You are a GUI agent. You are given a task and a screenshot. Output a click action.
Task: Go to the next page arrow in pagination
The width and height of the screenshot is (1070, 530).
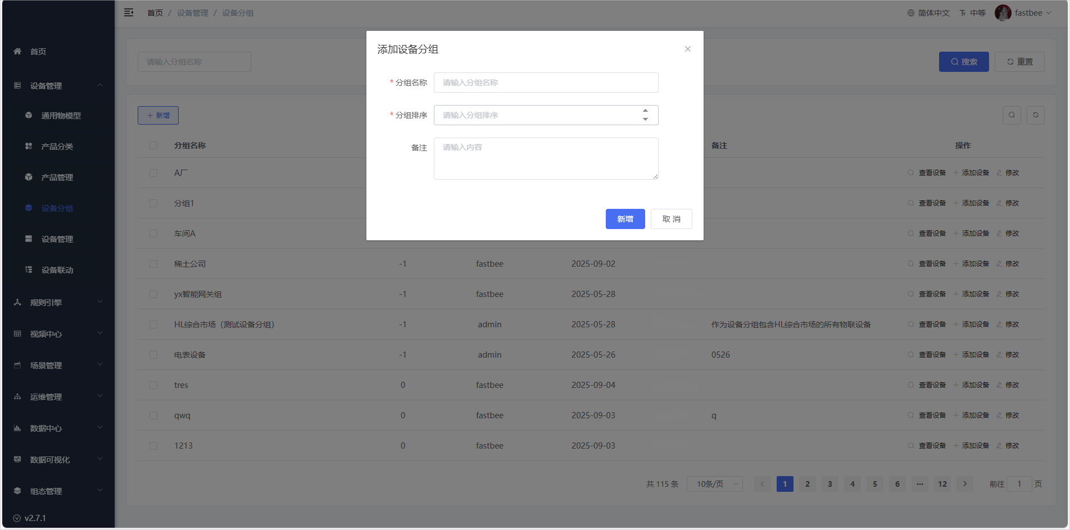[965, 484]
